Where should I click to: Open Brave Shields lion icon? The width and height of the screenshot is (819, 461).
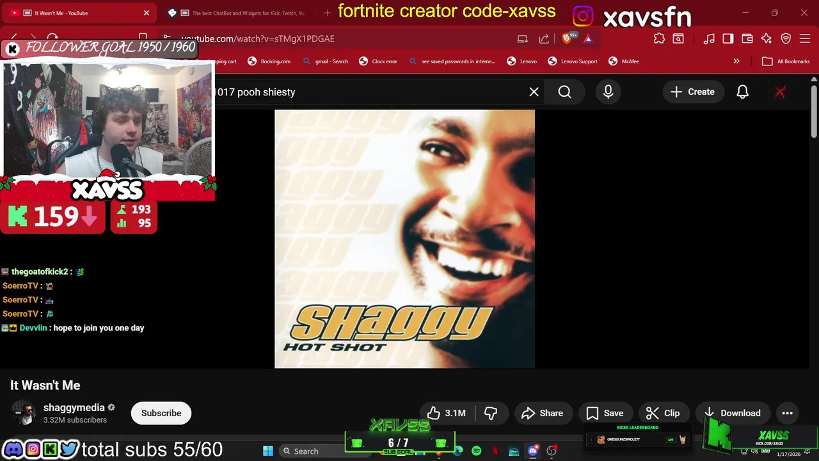567,39
